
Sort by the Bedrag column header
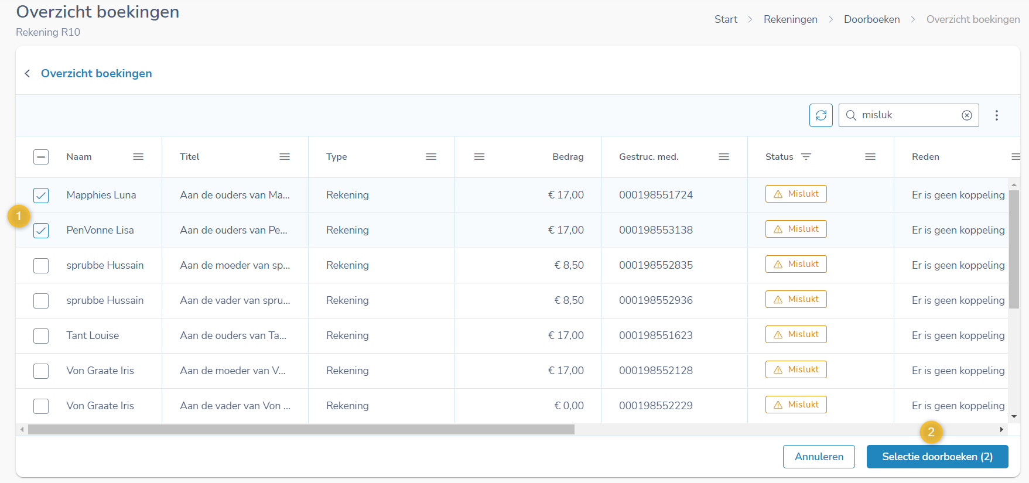tap(568, 157)
